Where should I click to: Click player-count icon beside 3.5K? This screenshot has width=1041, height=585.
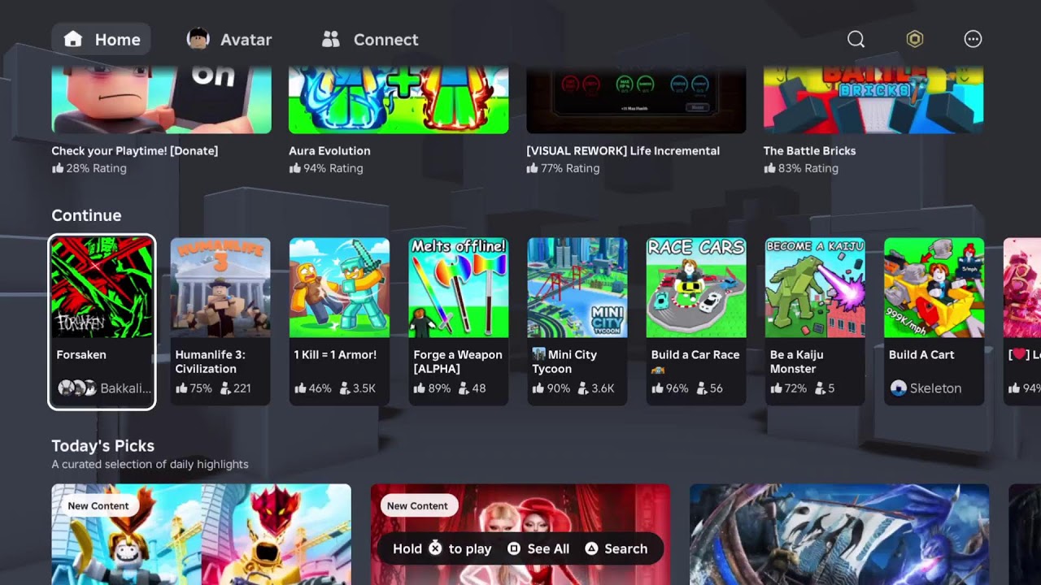pyautogui.click(x=345, y=388)
